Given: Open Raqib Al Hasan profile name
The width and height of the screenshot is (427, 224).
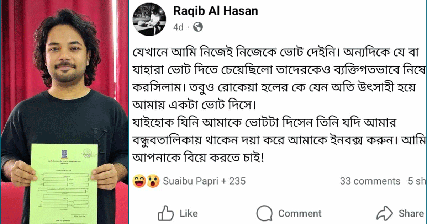Looking at the screenshot, I should click(216, 11).
